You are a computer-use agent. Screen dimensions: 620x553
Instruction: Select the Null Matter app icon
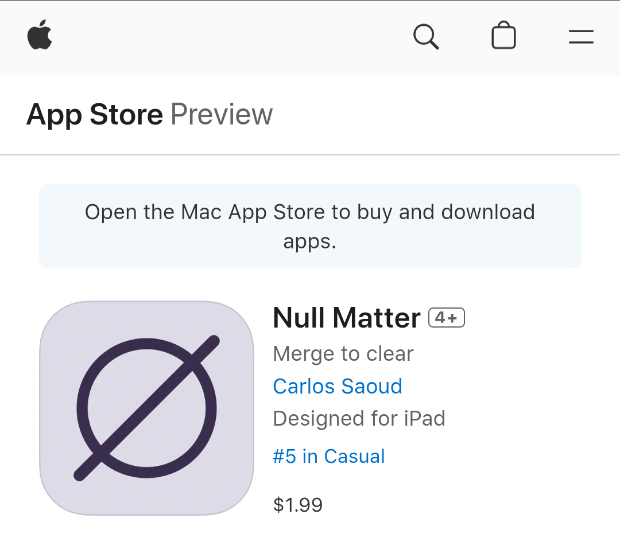tap(147, 408)
